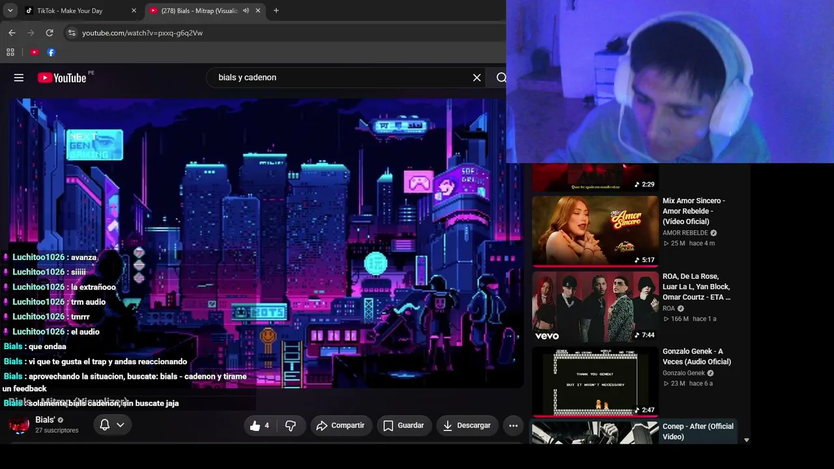This screenshot has height=469, width=834.
Task: Switch to the TikTok - Make Your Day tab
Action: click(x=80, y=10)
